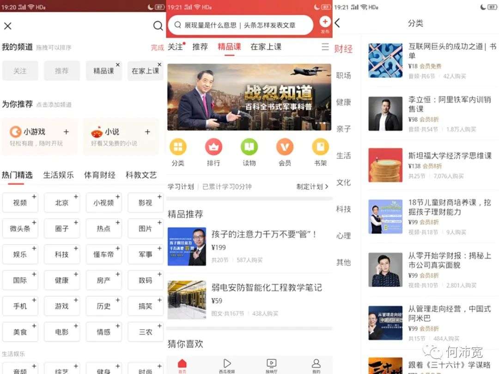
Task: Open 从管理走向经营 course thumbnail
Action: pos(385,323)
